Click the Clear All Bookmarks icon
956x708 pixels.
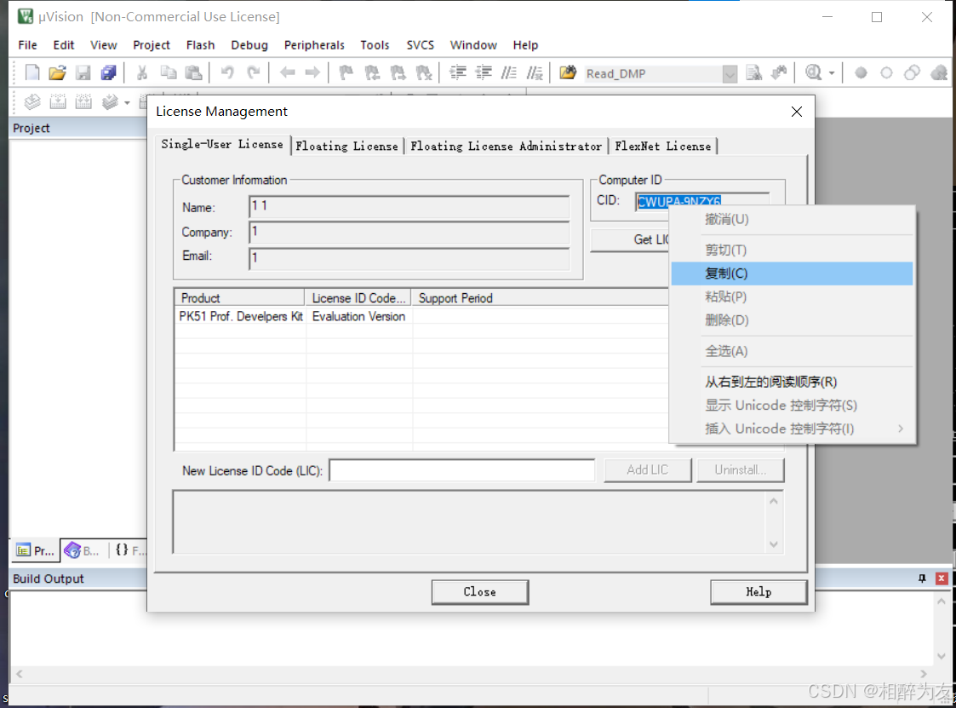(423, 73)
